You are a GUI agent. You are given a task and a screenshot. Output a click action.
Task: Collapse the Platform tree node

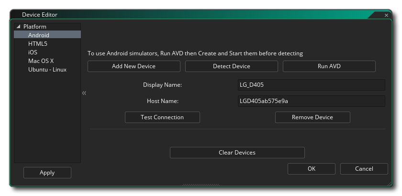[18, 27]
